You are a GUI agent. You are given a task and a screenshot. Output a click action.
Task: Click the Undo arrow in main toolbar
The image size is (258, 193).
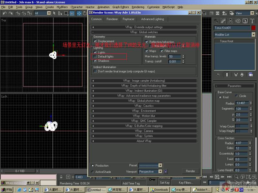point(5,13)
